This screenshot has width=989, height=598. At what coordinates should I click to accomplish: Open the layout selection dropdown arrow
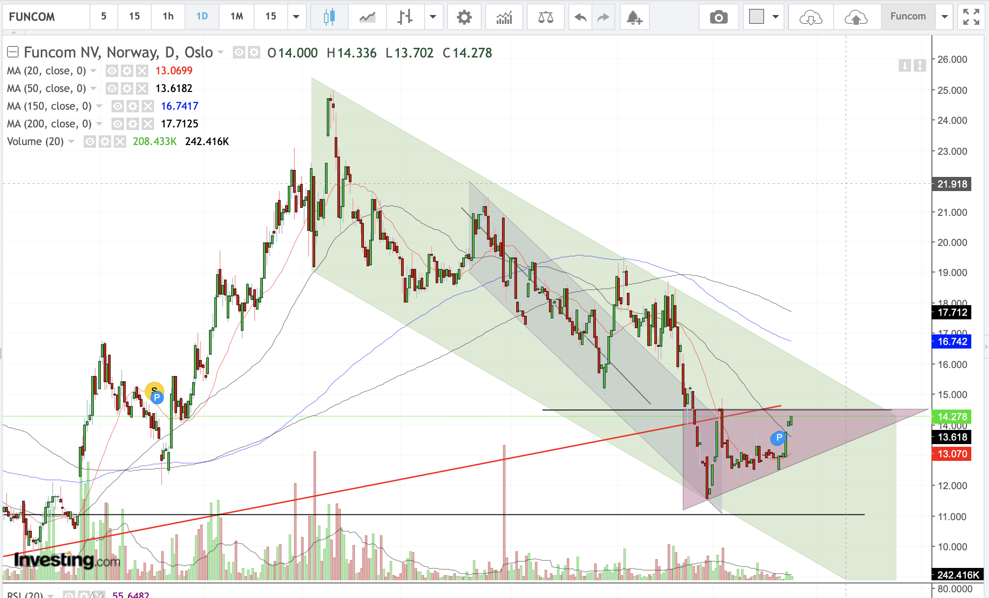776,17
